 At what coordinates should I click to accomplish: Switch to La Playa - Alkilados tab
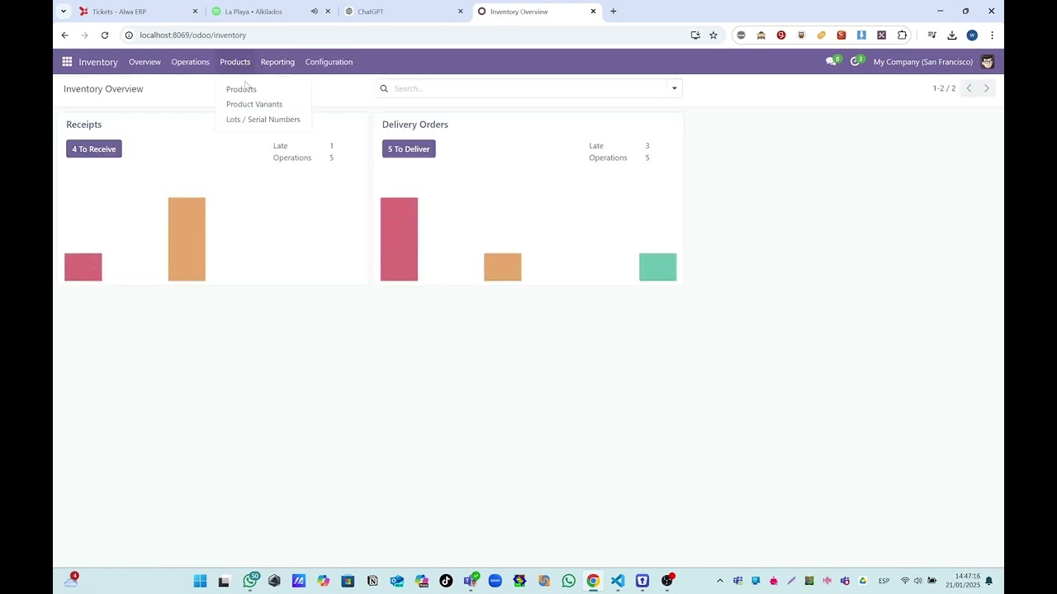coord(271,12)
